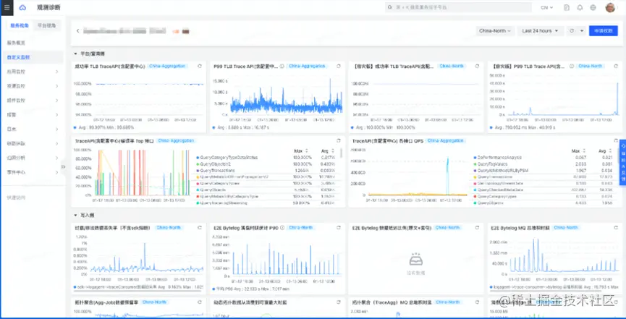Open the user avatar menu
This screenshot has height=319, width=626.
pyautogui.click(x=610, y=7)
